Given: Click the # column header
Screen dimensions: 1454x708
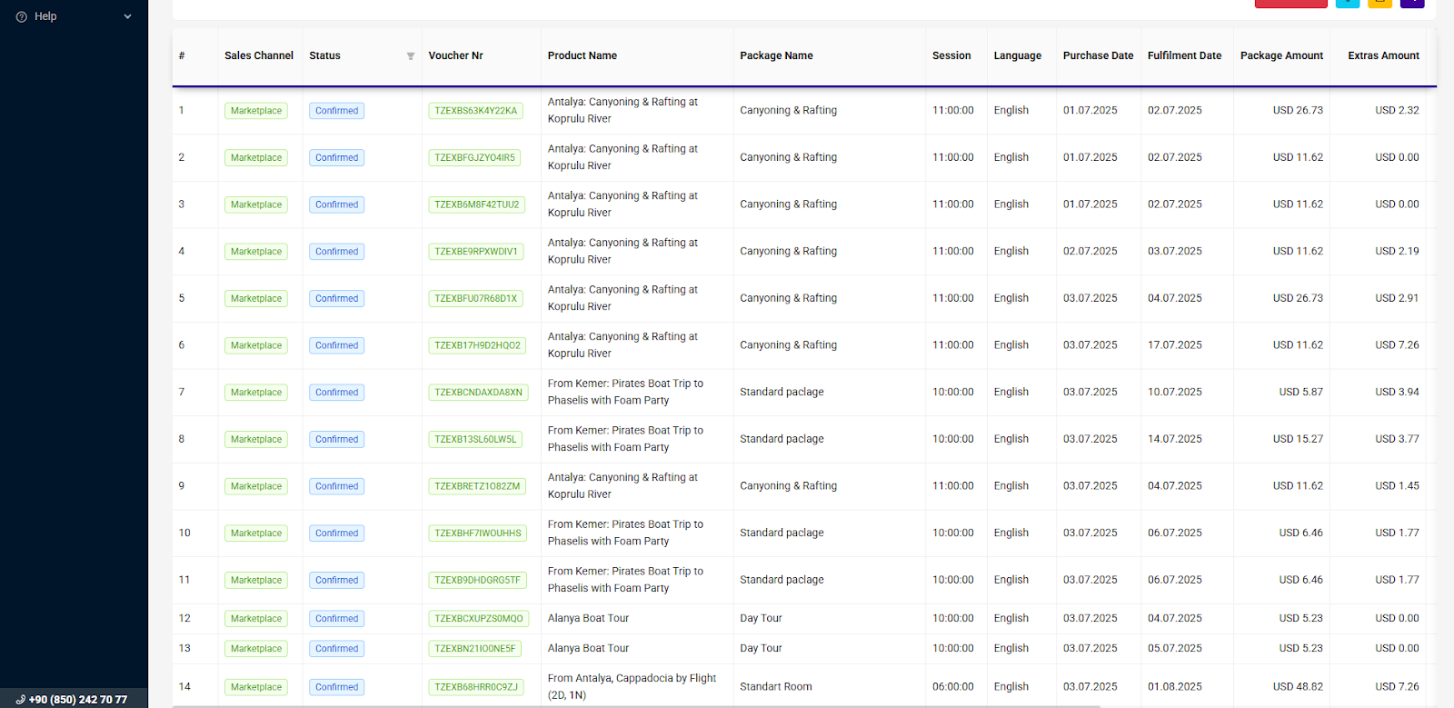Looking at the screenshot, I should 182,55.
